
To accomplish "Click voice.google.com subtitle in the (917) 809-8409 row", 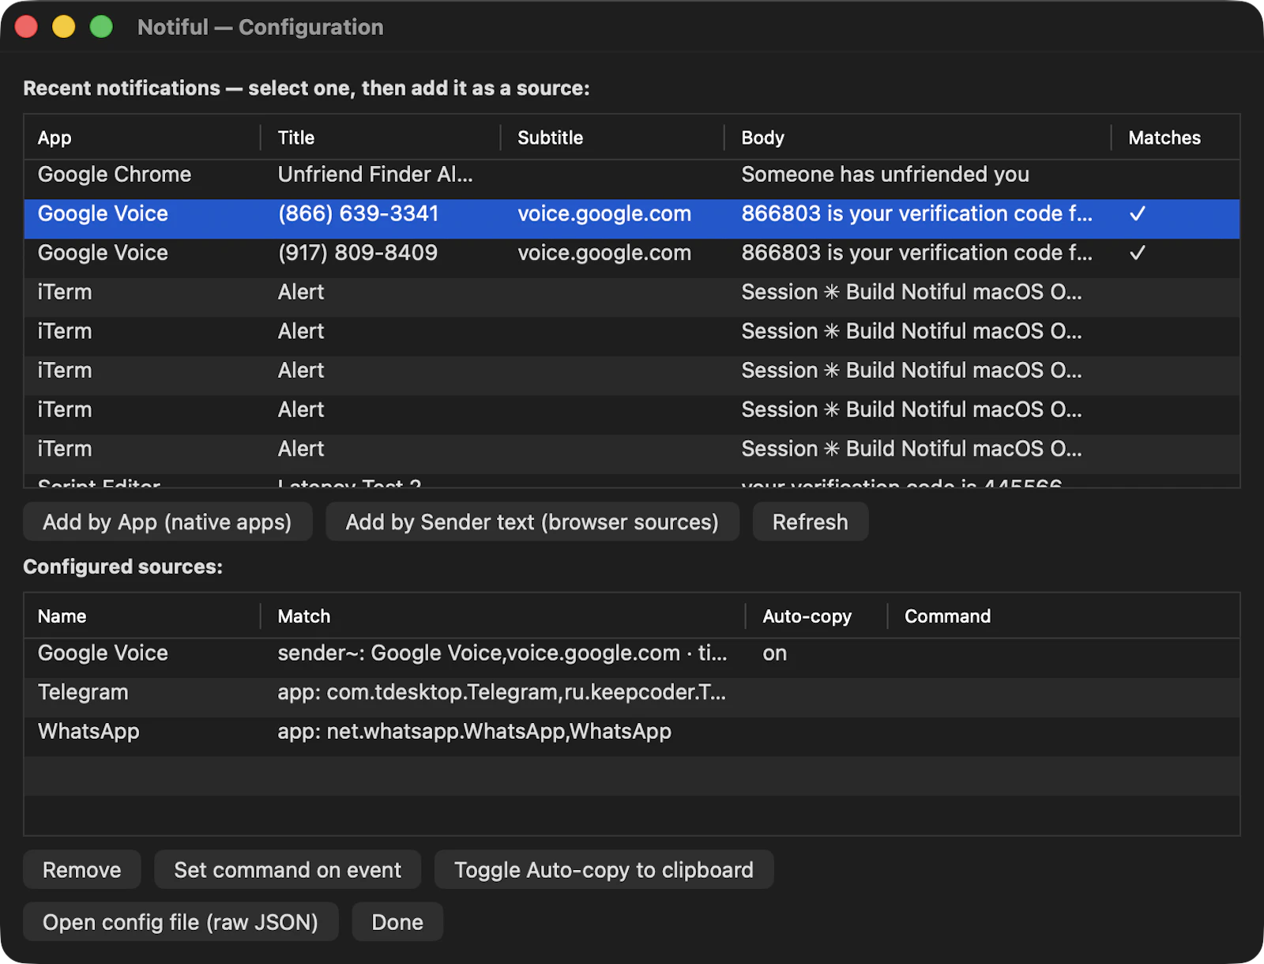I will click(x=604, y=253).
